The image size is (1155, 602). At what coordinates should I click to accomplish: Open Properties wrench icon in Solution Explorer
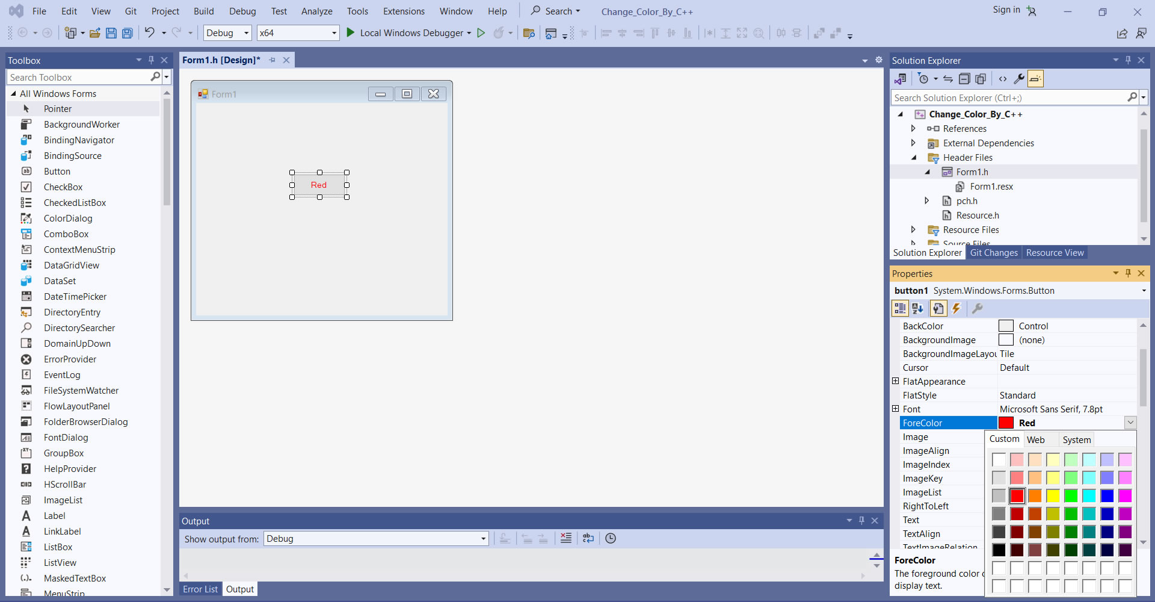click(1019, 79)
